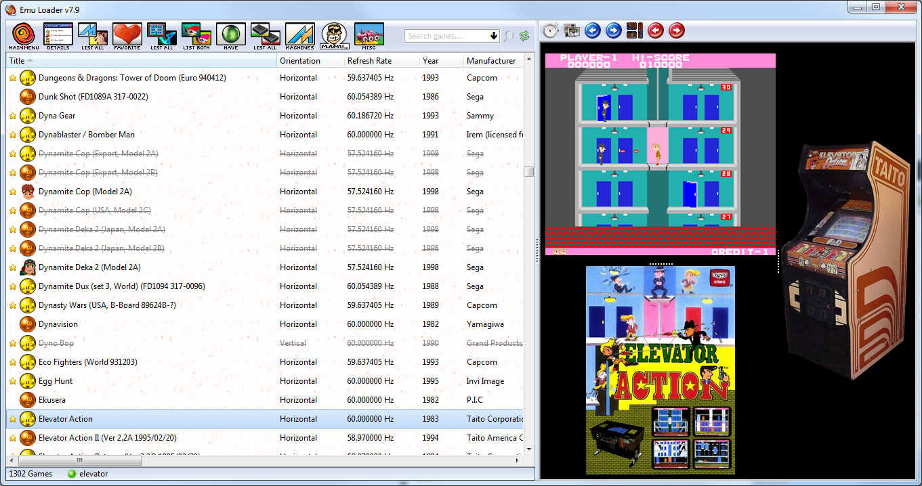Click the red left arrow button
This screenshot has height=486, width=922.
655,30
